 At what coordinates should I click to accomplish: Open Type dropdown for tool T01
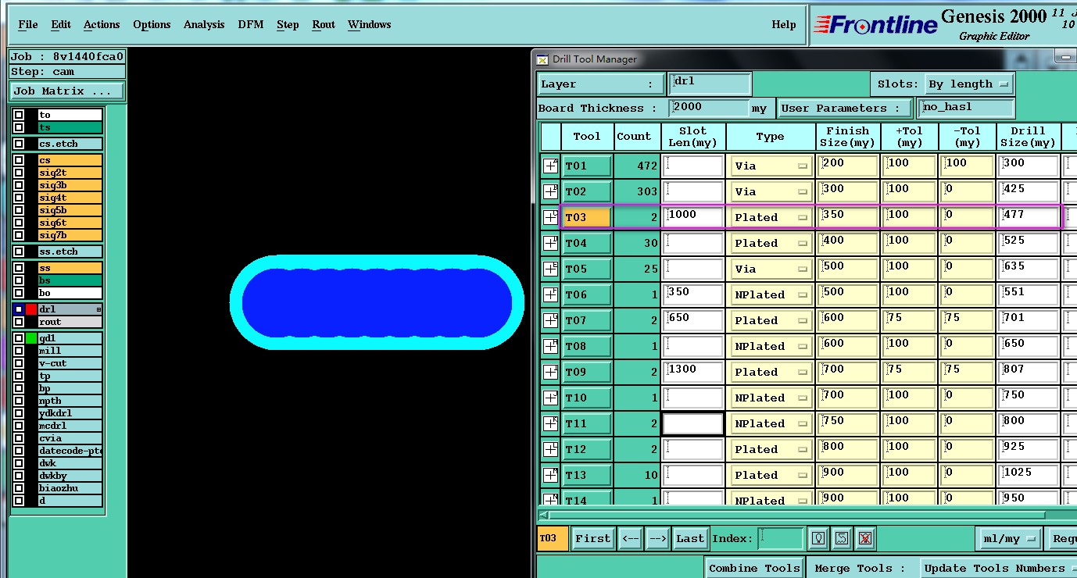771,166
